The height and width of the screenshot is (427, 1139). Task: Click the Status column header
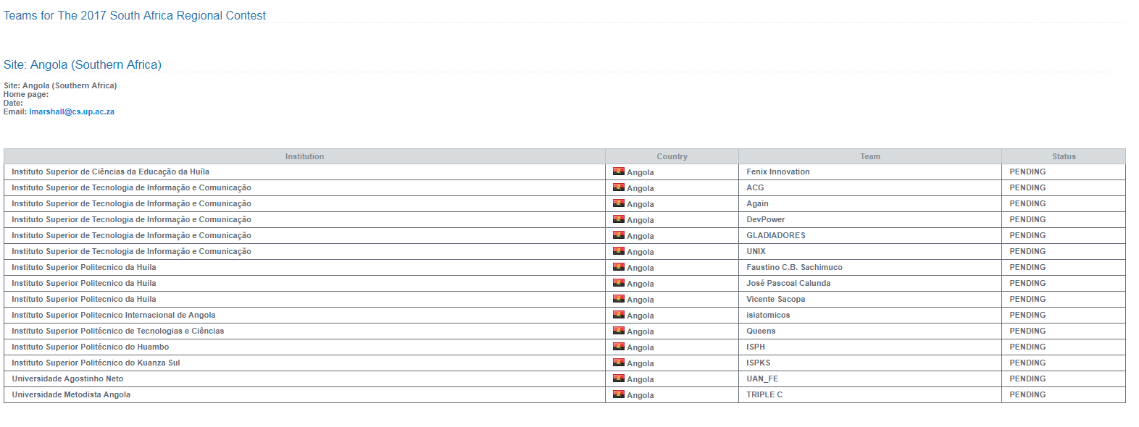point(1064,156)
